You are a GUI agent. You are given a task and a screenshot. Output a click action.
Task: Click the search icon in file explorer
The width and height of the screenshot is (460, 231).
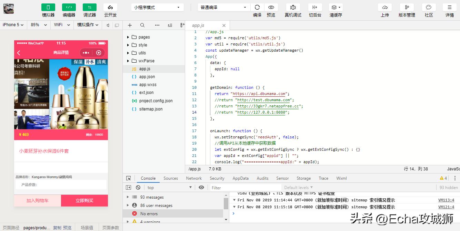pyautogui.click(x=142, y=25)
